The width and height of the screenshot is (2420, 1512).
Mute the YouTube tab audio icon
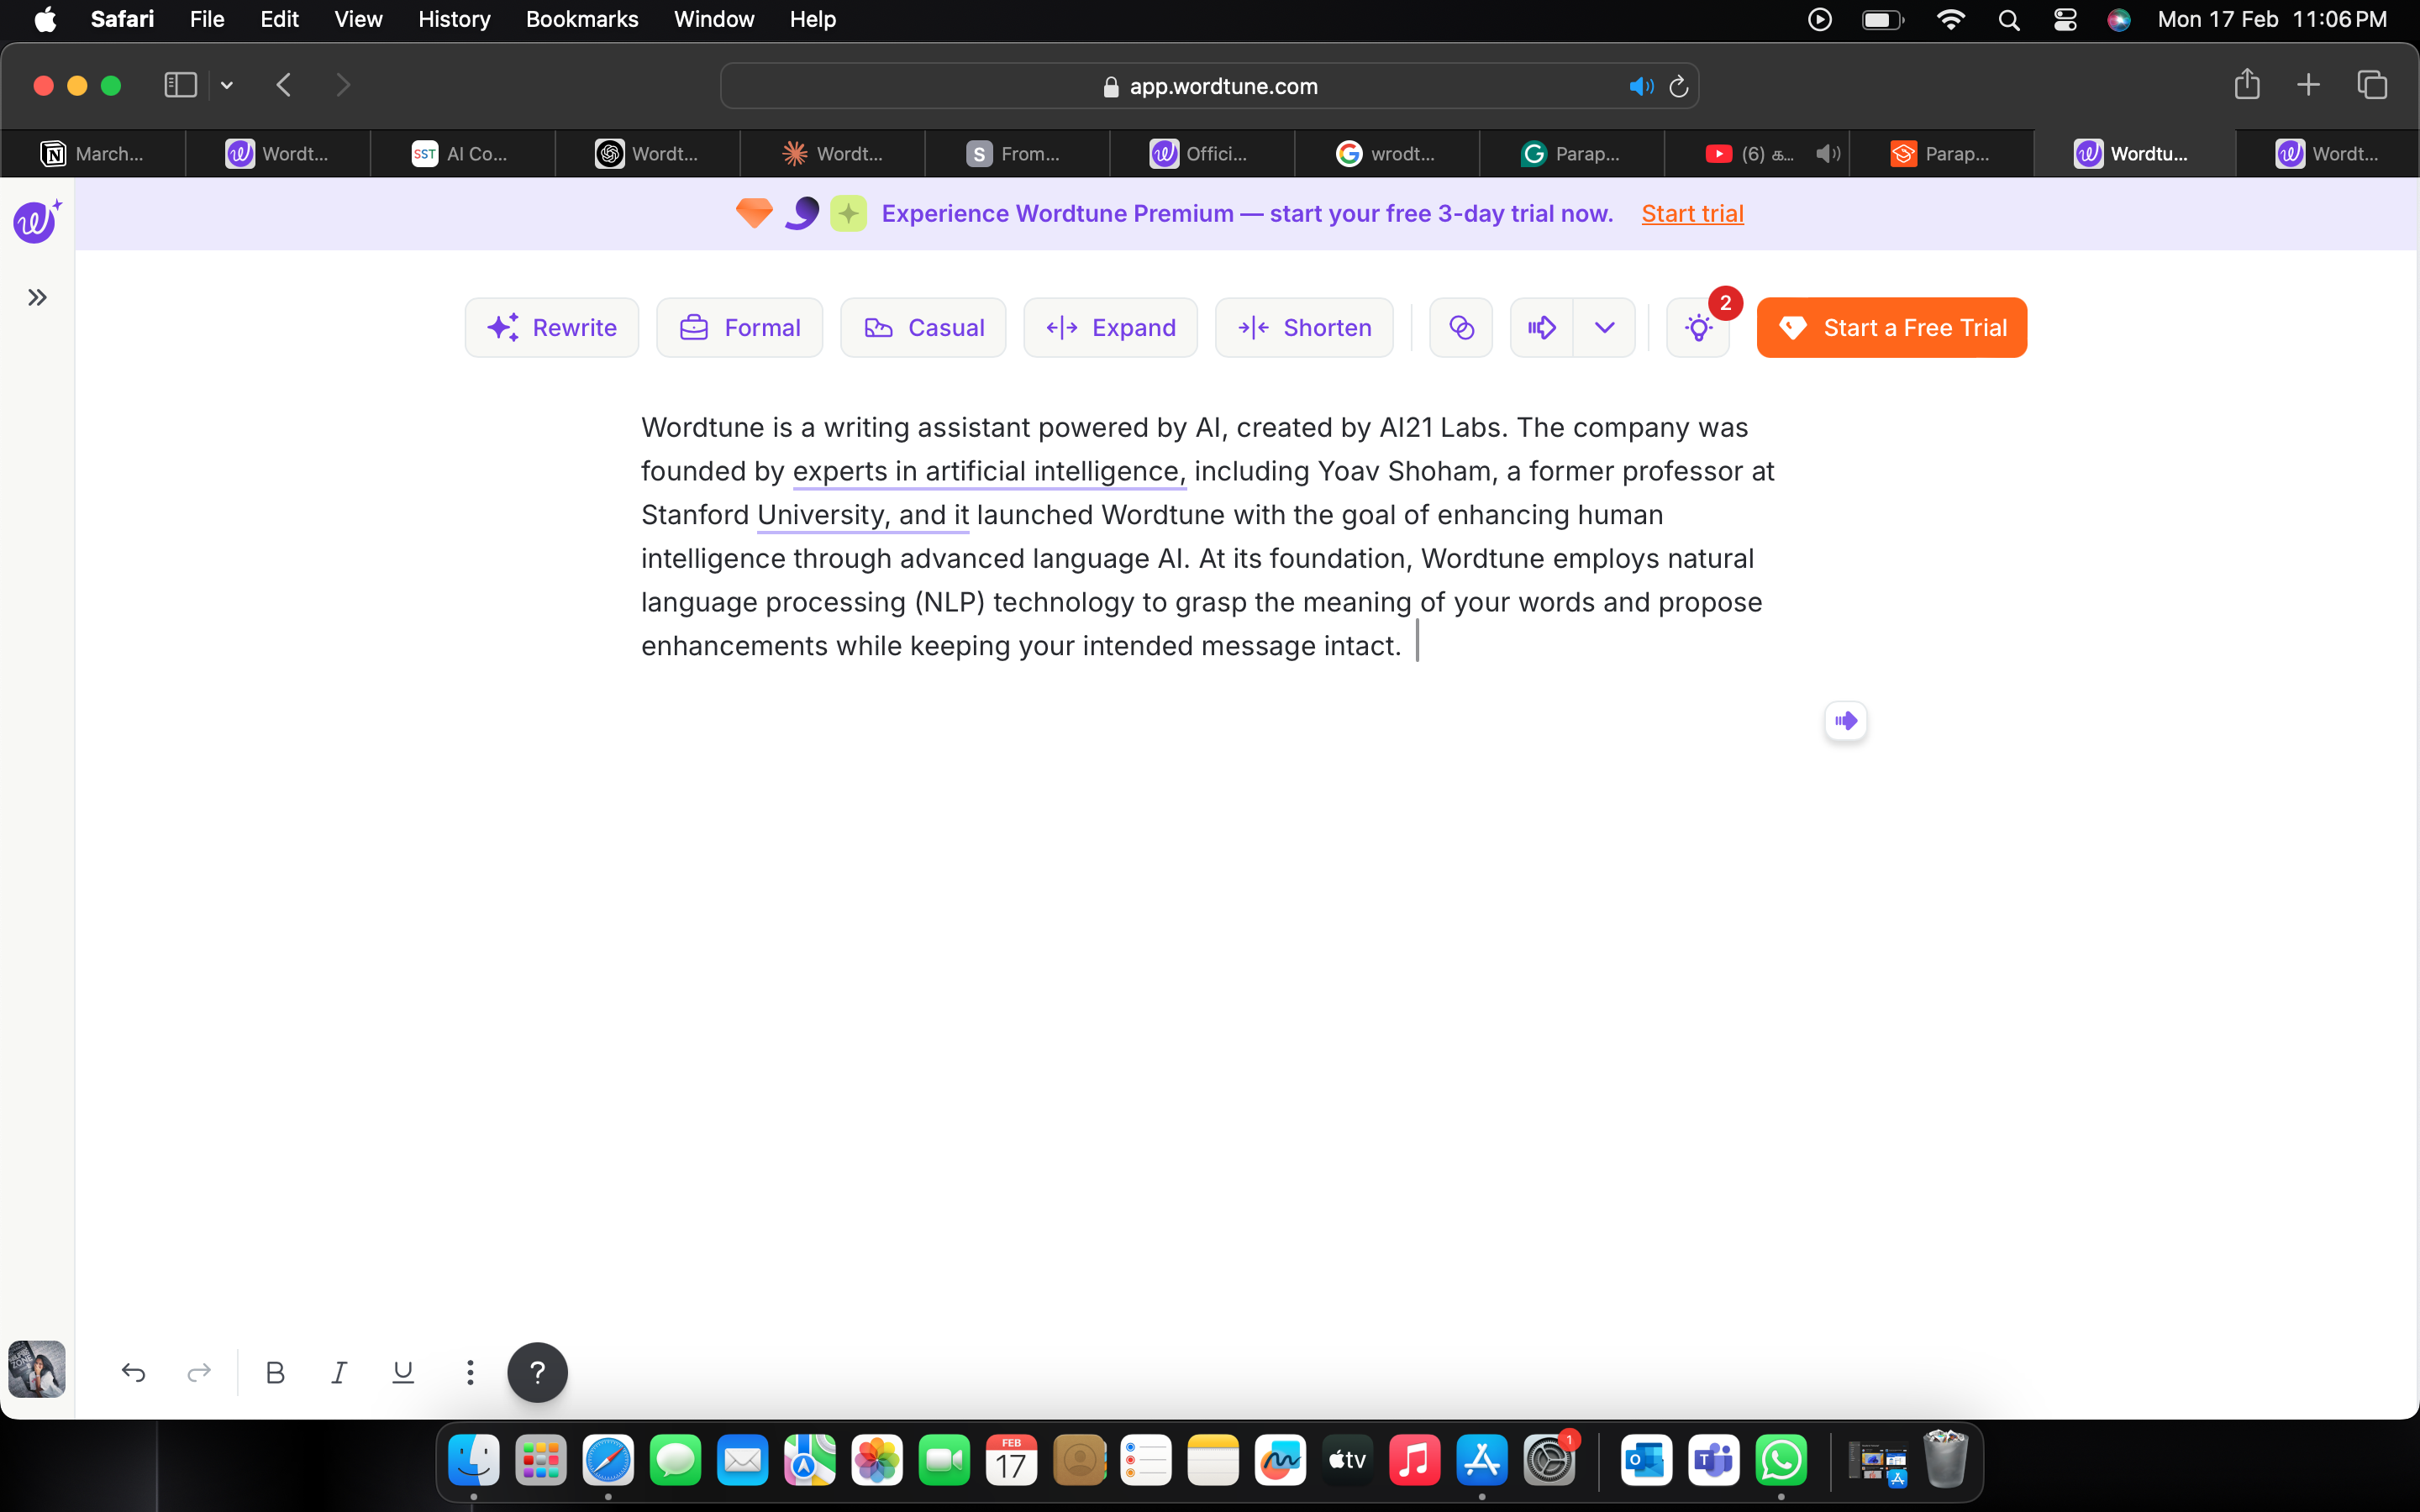[x=1828, y=153]
